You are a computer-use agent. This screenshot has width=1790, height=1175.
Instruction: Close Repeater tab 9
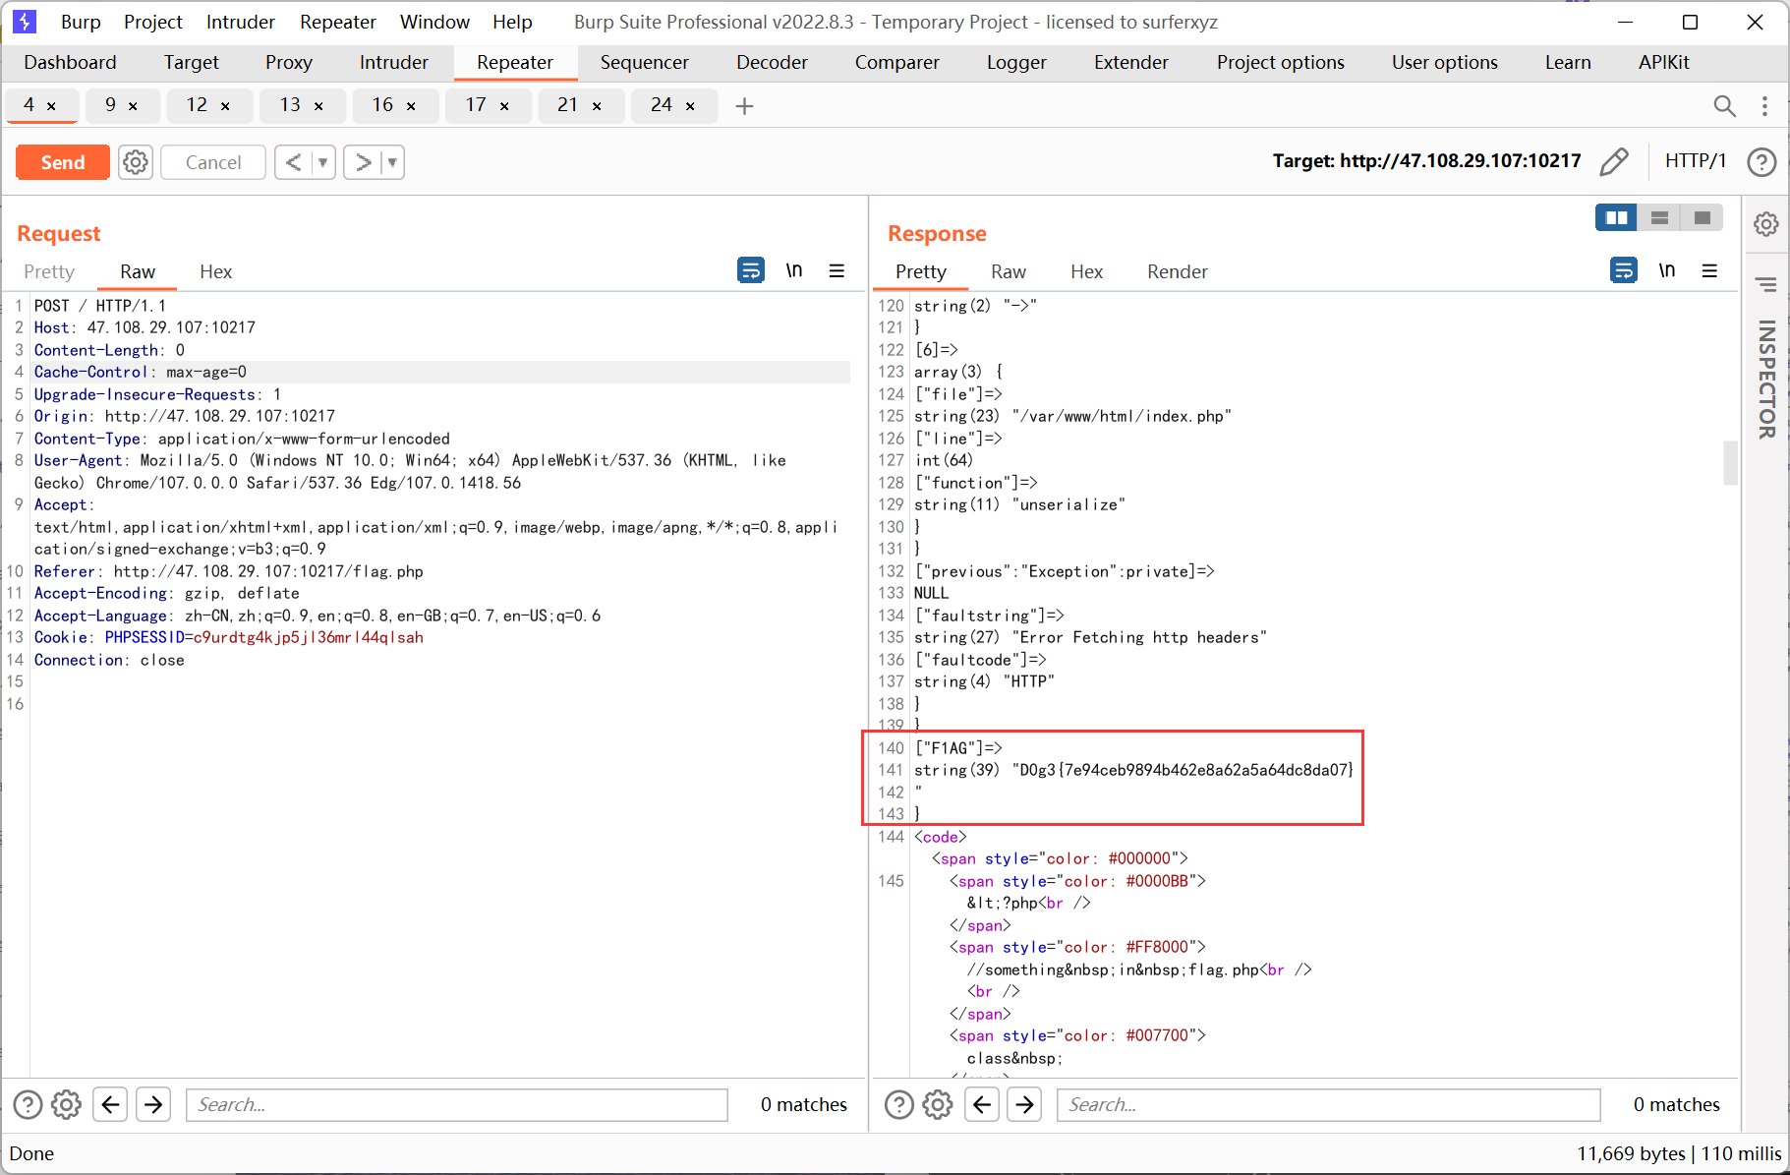tap(133, 106)
